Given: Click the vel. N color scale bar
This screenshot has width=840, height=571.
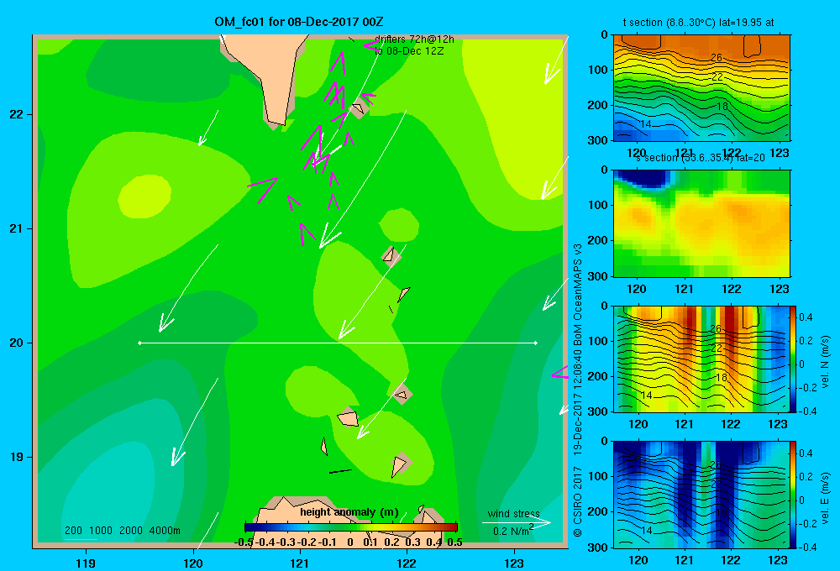Looking at the screenshot, I should (x=794, y=359).
